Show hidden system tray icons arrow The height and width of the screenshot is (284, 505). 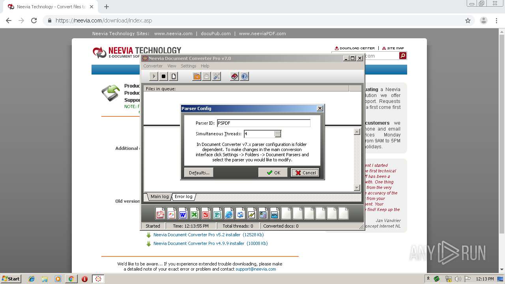click(428, 279)
